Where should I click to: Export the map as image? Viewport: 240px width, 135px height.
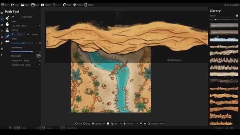tap(46, 5)
